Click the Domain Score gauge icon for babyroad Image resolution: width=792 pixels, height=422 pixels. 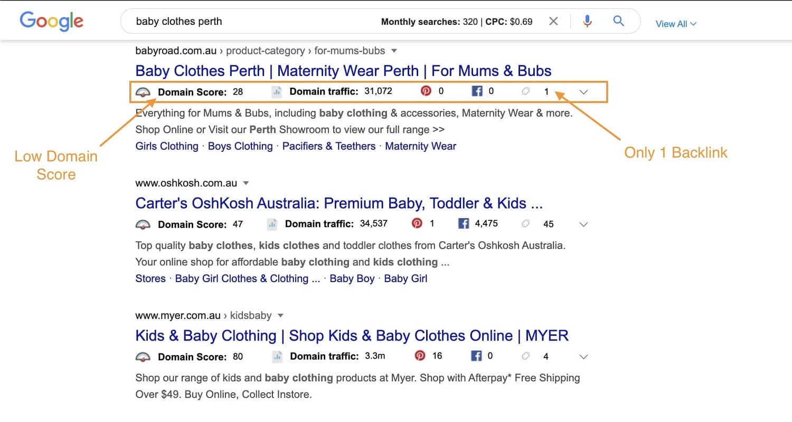(143, 92)
